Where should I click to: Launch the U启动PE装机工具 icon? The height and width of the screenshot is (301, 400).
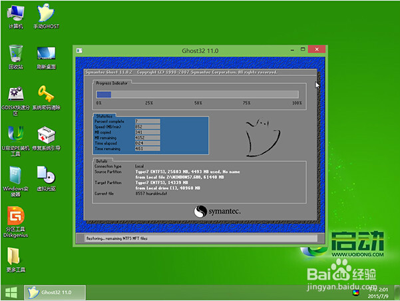(15, 141)
